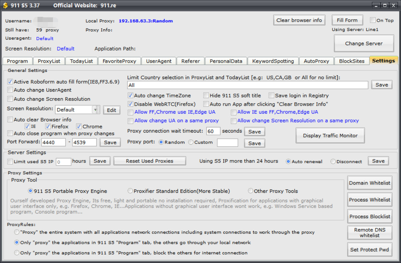Check Allow change Screen Resolution on same proxy
Viewport: 401px width, 263px height.
tap(233, 121)
